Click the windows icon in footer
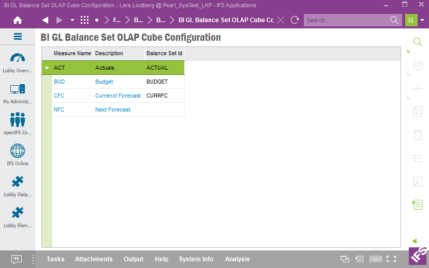Screen dimensions: 429x268 [x=345, y=259]
